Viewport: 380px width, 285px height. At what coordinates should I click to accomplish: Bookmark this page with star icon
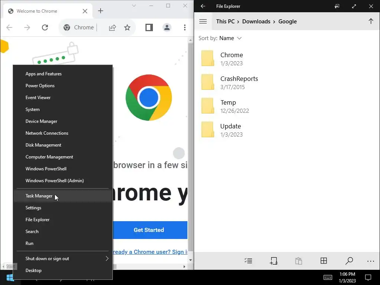click(127, 27)
